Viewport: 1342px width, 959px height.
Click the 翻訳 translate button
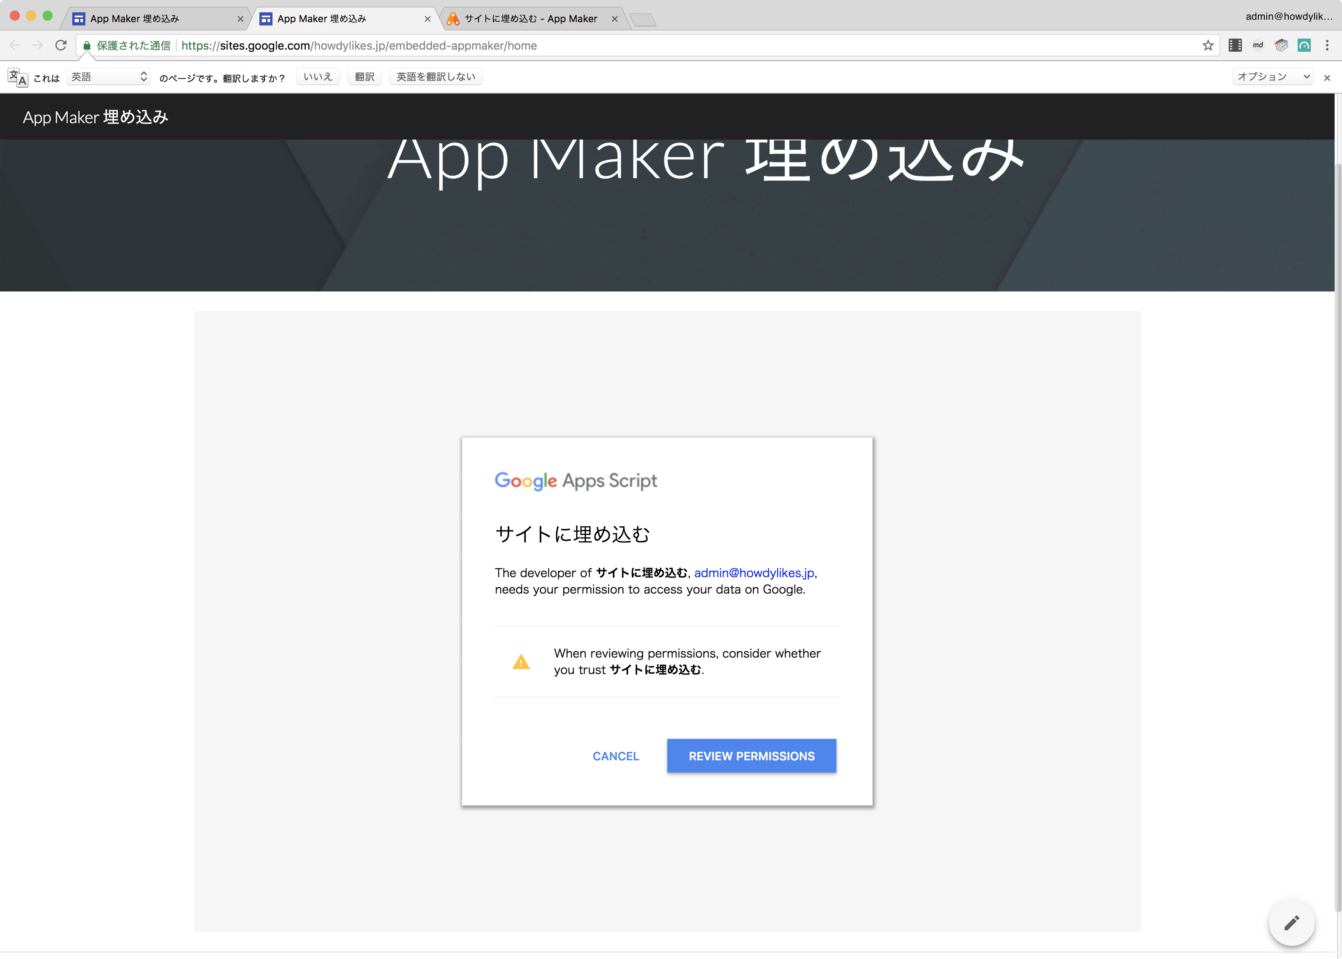365,77
